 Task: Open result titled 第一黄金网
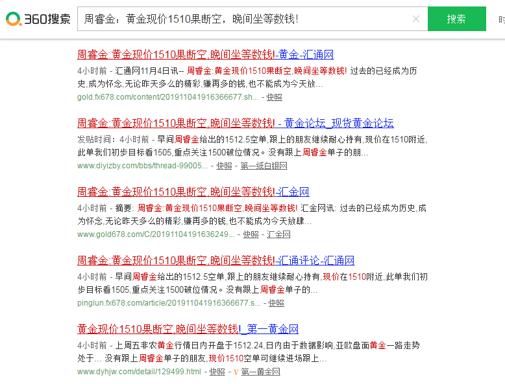coord(188,329)
